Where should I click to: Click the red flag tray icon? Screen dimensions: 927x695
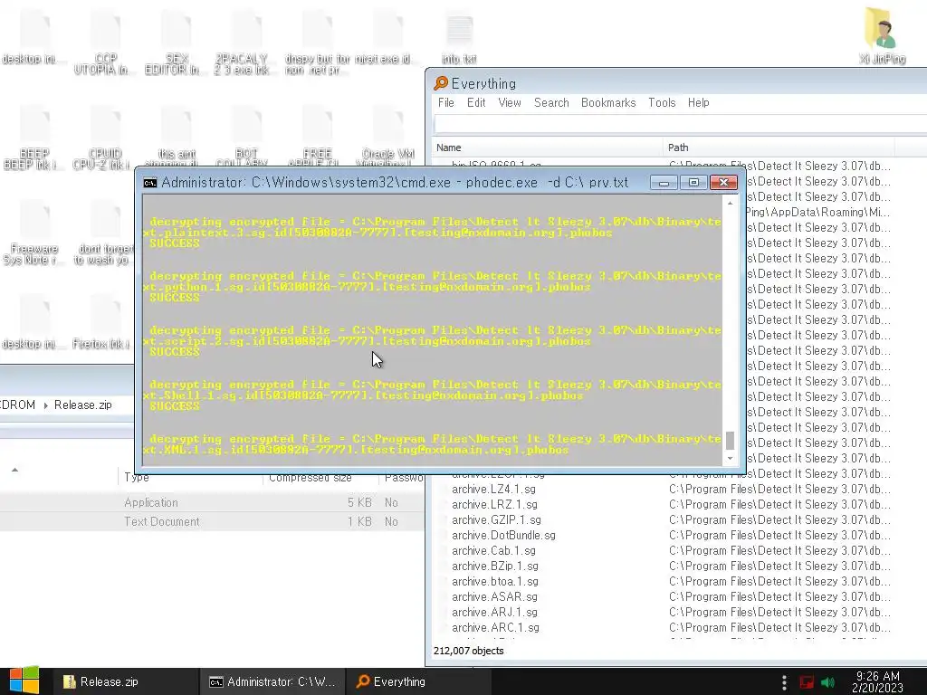pos(807,682)
